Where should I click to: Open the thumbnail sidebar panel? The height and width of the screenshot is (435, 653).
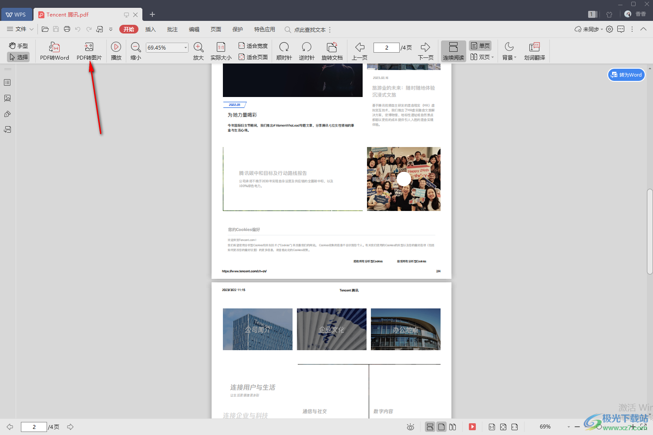coord(7,98)
